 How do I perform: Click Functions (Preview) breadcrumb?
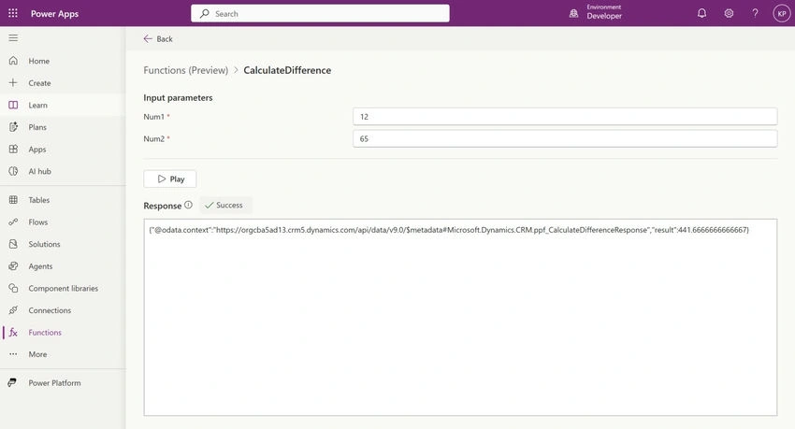point(185,70)
